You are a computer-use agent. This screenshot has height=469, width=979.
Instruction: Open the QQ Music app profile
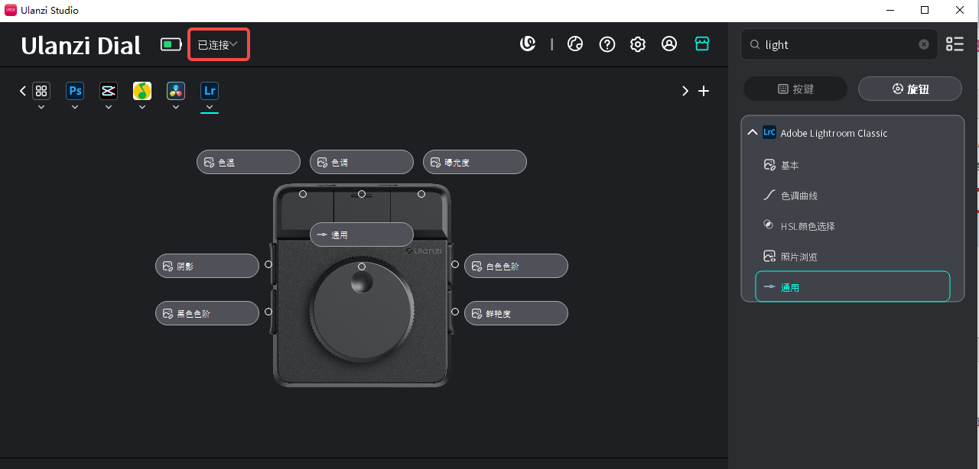click(x=141, y=90)
